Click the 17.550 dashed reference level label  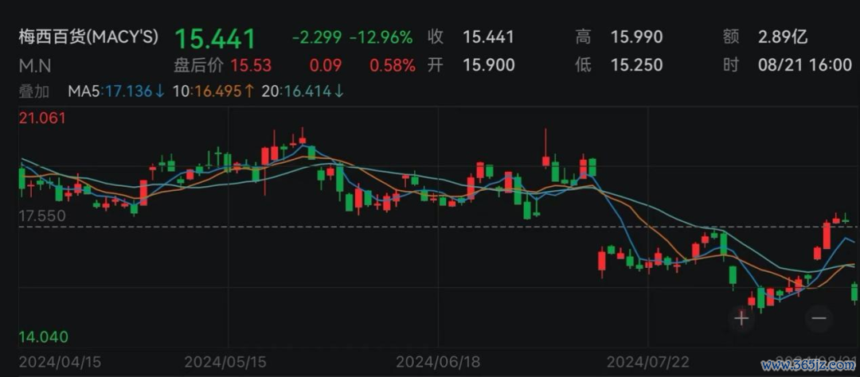pos(42,216)
